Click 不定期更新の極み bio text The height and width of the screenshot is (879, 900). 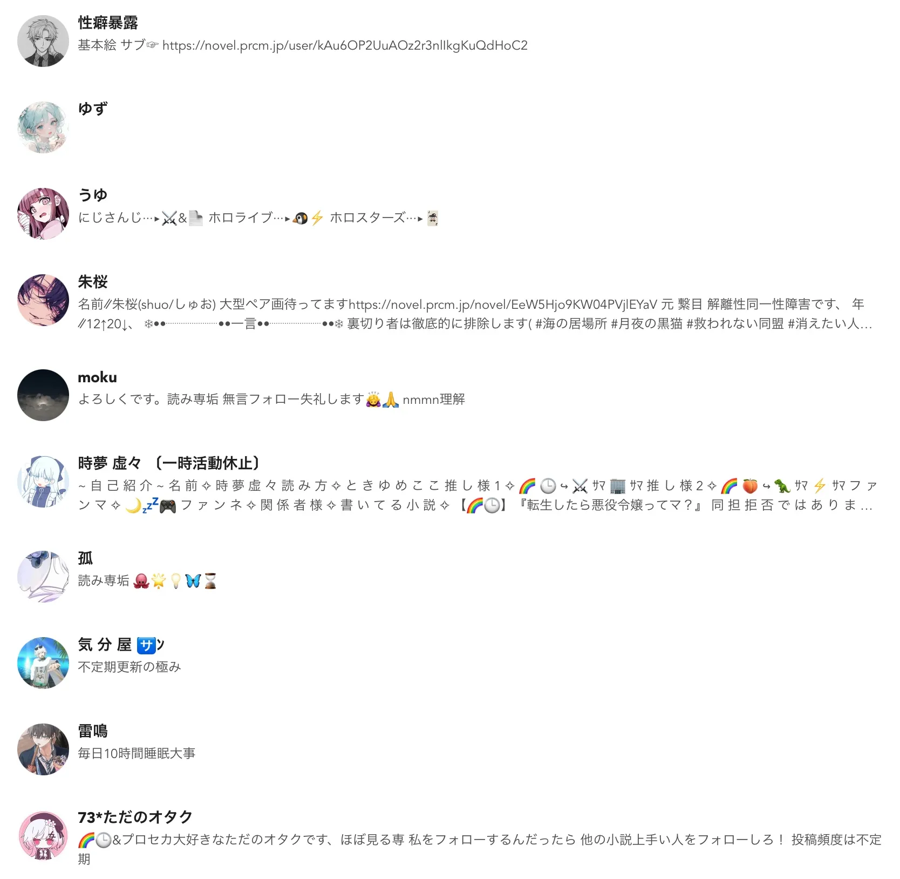[x=129, y=667]
